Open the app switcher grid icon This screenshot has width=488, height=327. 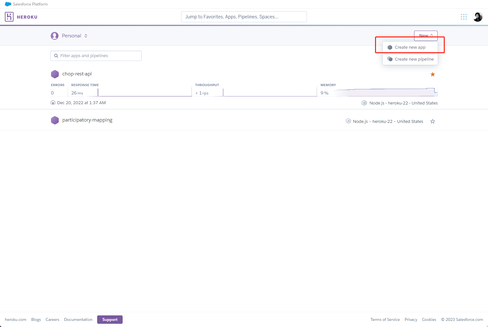(x=464, y=17)
